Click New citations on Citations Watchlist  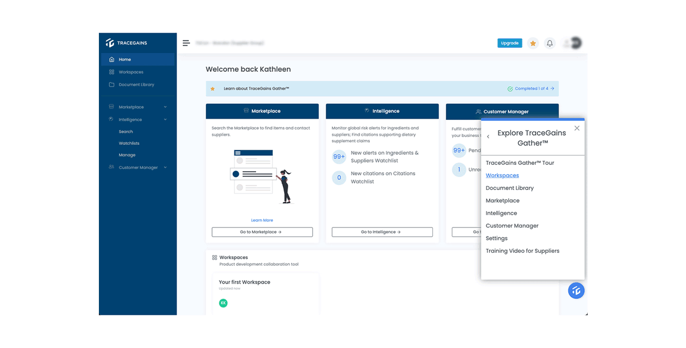pyautogui.click(x=383, y=177)
